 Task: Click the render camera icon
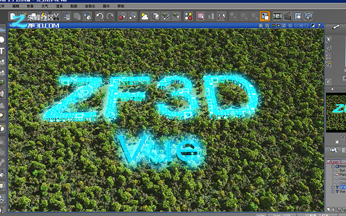click(x=309, y=16)
